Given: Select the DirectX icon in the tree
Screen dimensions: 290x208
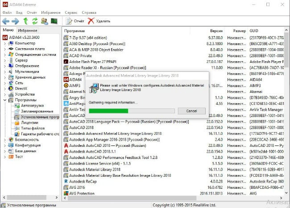Looking at the screenshot, I should coord(11,88).
